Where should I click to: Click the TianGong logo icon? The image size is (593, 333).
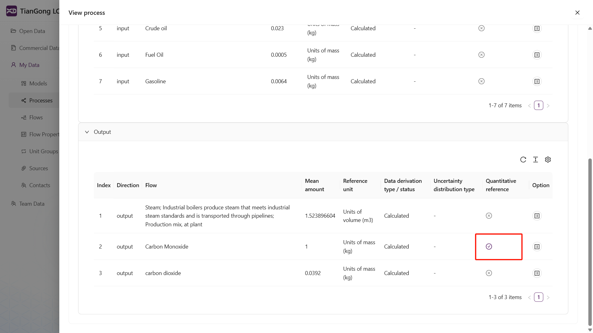pos(11,11)
